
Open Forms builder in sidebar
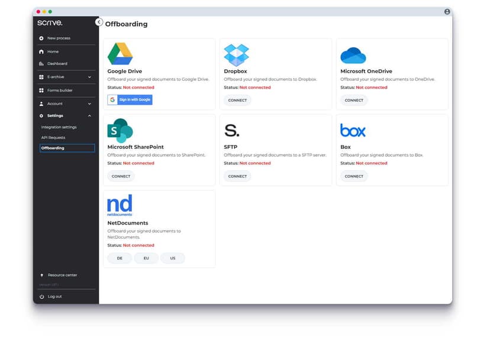pyautogui.click(x=60, y=90)
